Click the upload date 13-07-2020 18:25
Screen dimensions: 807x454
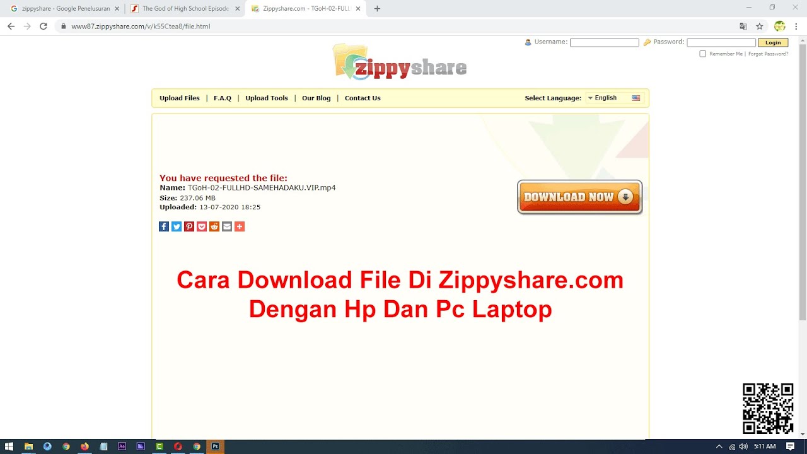coord(229,207)
